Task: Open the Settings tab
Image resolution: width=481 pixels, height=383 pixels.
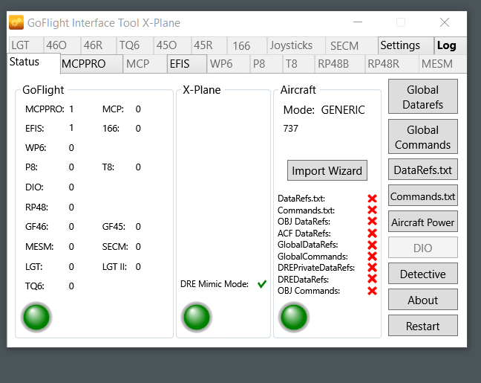Action: (400, 45)
